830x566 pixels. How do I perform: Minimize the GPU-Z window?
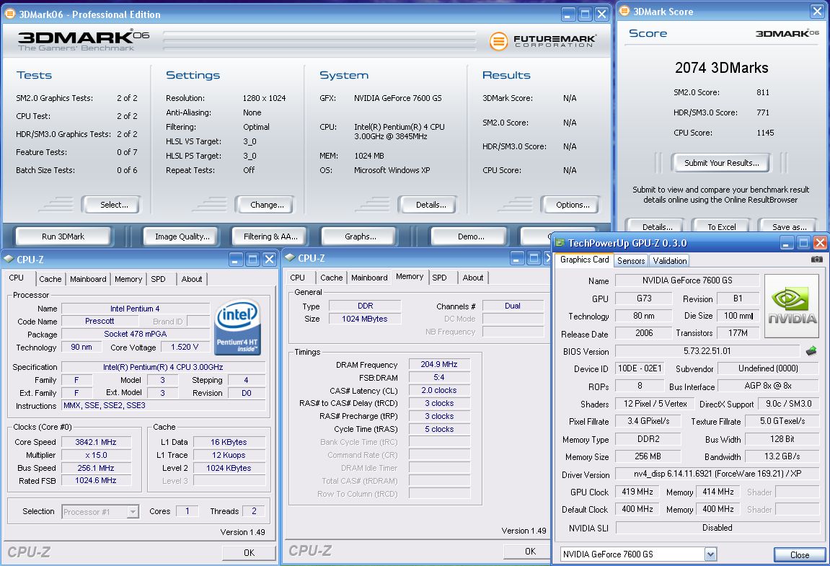[787, 243]
